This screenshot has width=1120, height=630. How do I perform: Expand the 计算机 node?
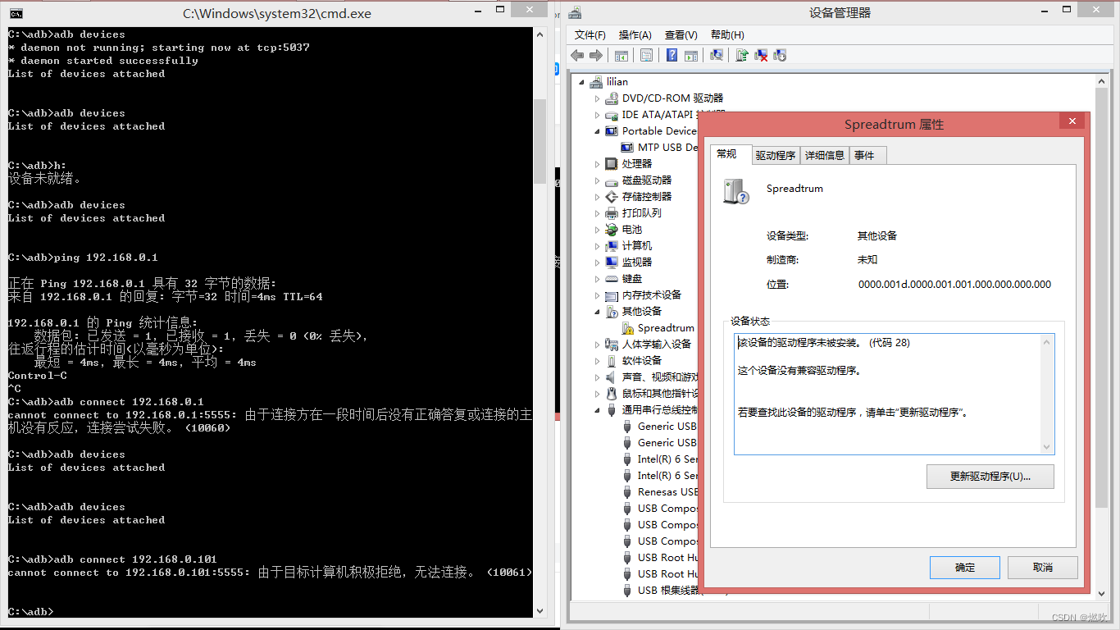pos(598,246)
